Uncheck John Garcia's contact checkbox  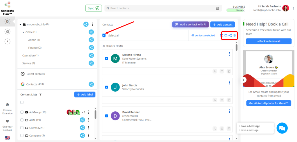(106, 87)
